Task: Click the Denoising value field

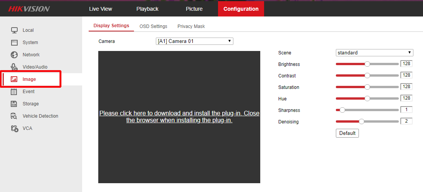Action: (406, 121)
